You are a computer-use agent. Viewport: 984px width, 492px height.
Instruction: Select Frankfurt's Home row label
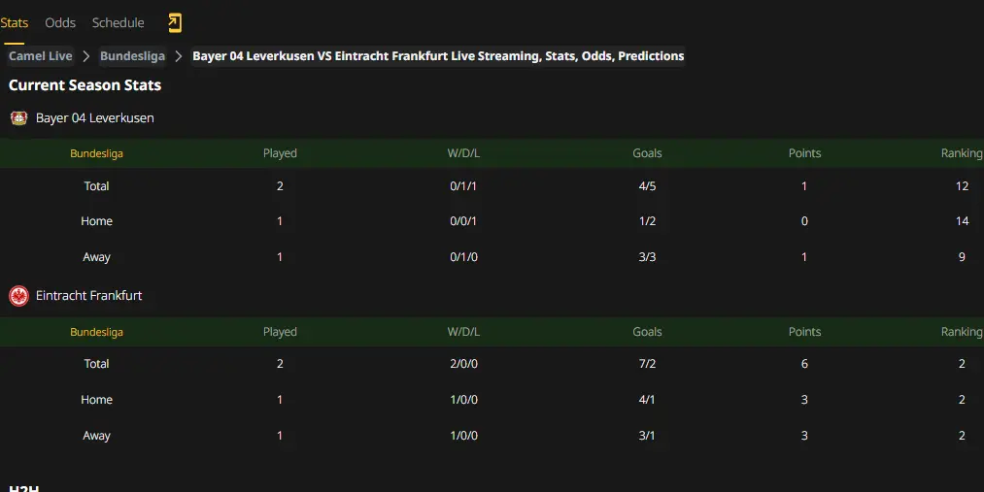[x=96, y=400]
